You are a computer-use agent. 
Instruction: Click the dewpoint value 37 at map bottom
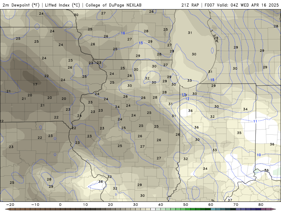[x=230, y=200]
